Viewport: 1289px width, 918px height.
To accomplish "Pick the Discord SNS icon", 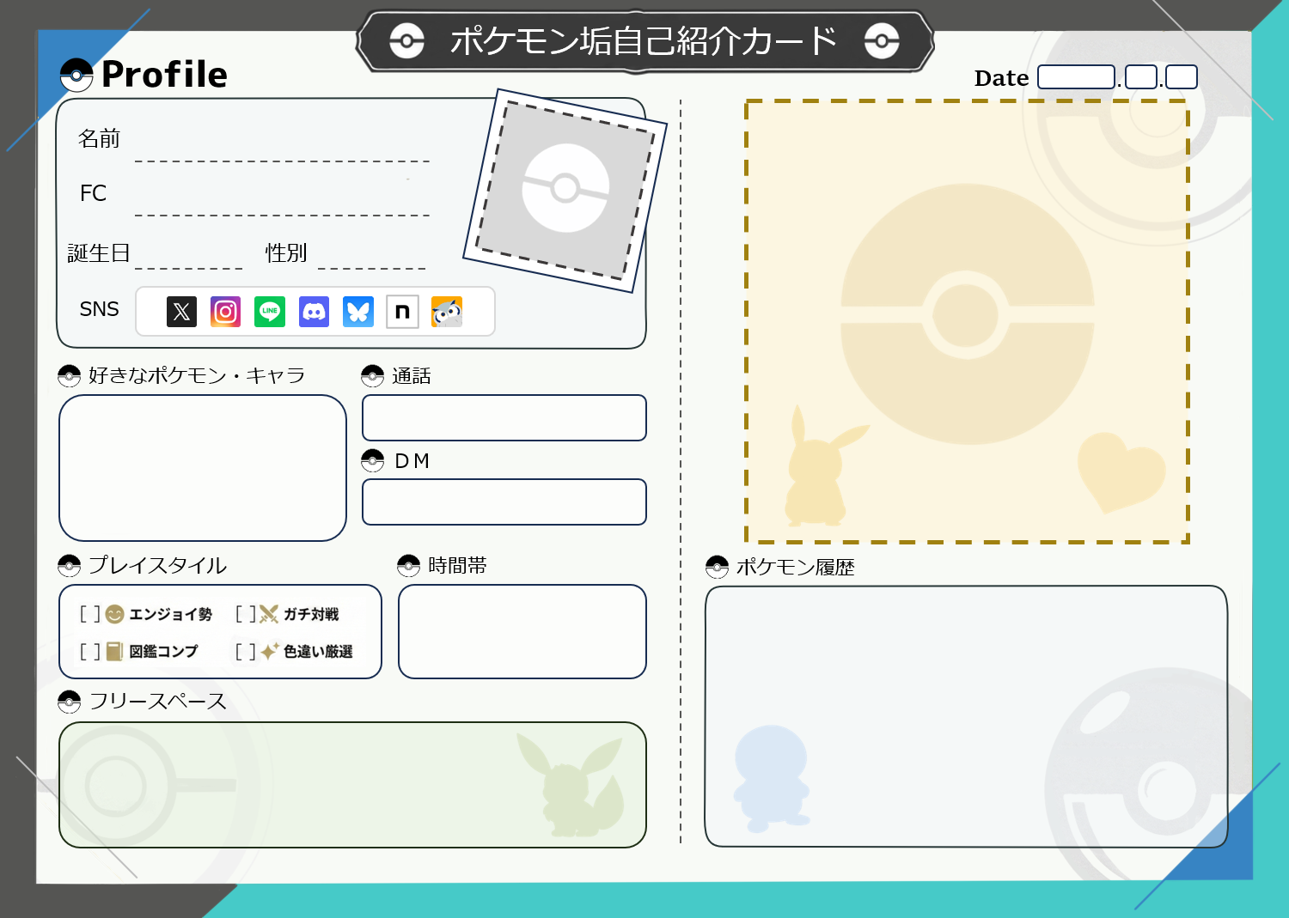I will 315,312.
